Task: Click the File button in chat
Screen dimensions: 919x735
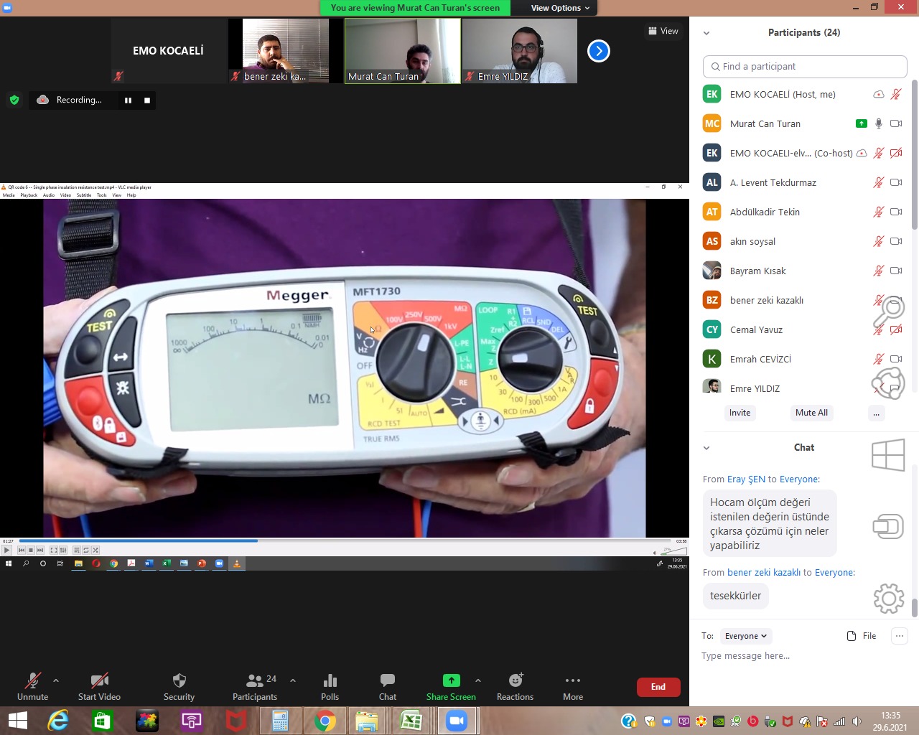Action: click(862, 636)
